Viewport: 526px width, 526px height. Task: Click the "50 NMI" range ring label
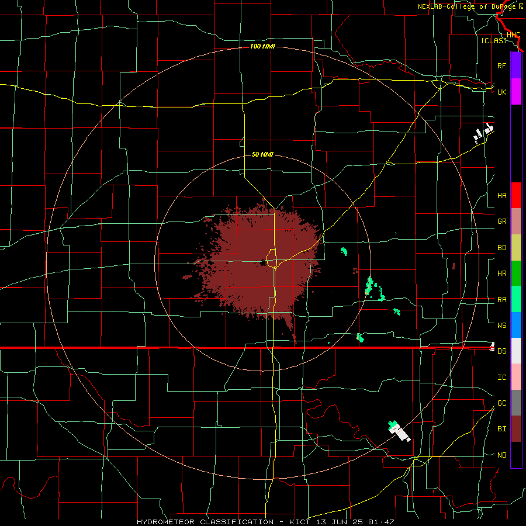(x=262, y=154)
